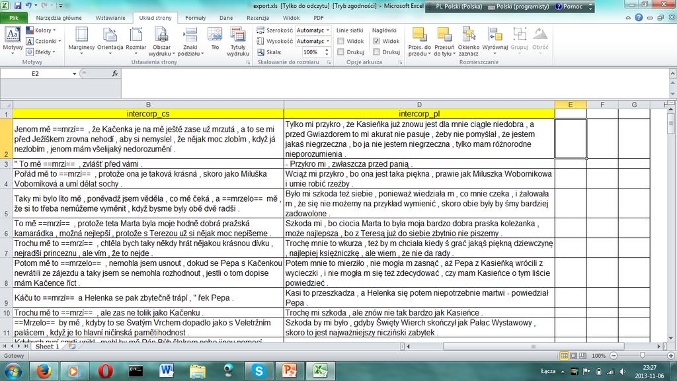
Task: Switch to the Wstawianie tab
Action: point(110,18)
